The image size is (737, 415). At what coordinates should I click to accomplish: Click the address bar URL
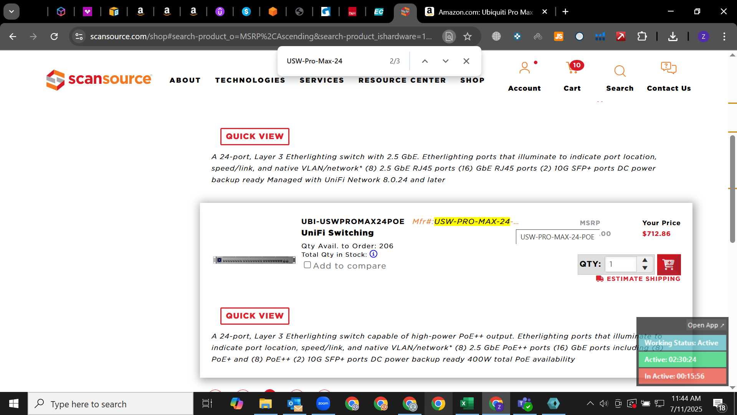(261, 37)
